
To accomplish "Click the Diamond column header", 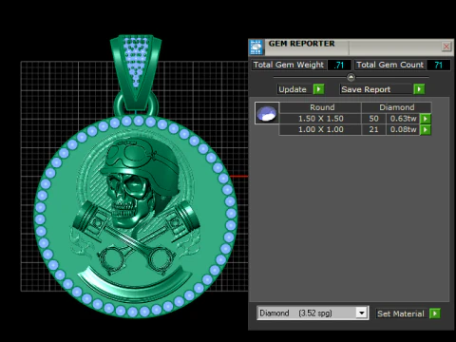I will tap(396, 107).
